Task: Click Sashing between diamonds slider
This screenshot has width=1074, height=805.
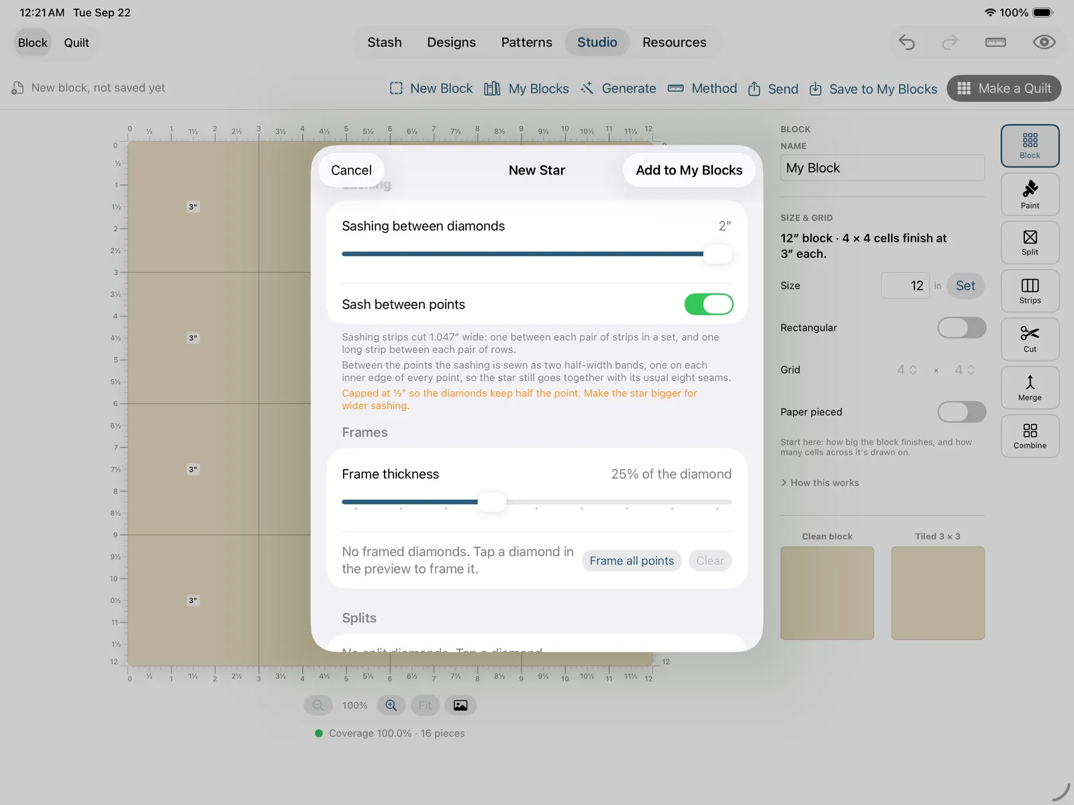Action: click(536, 254)
